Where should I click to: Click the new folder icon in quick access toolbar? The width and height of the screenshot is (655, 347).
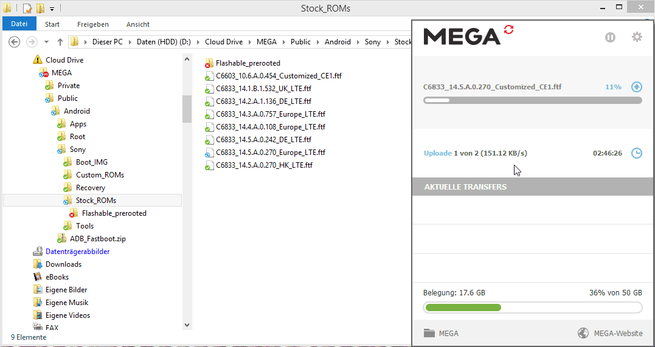click(41, 8)
